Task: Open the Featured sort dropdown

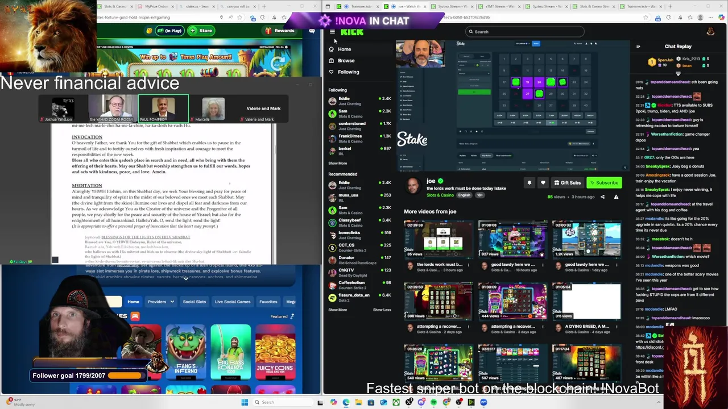Action: pos(282,316)
